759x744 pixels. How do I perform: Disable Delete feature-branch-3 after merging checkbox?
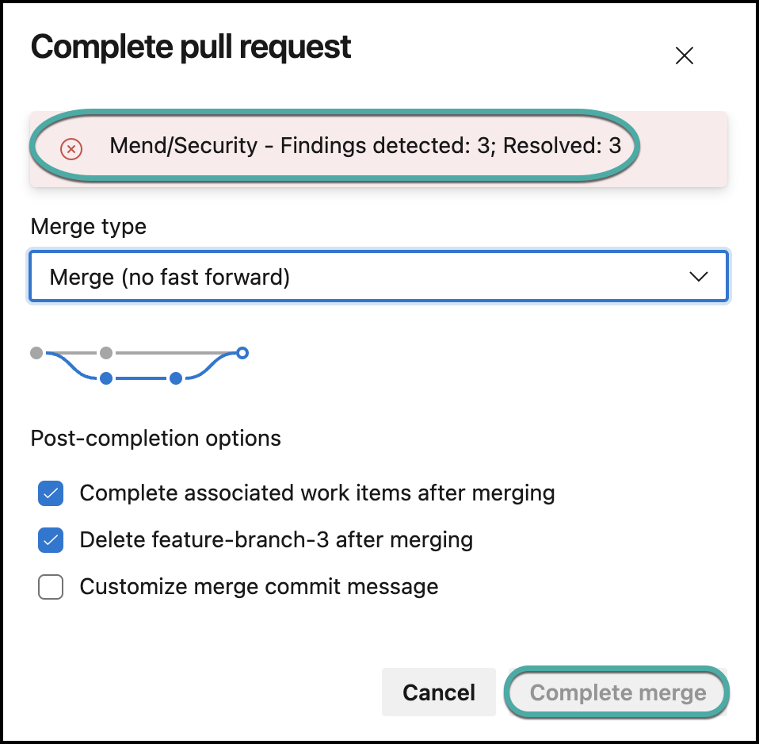click(51, 541)
